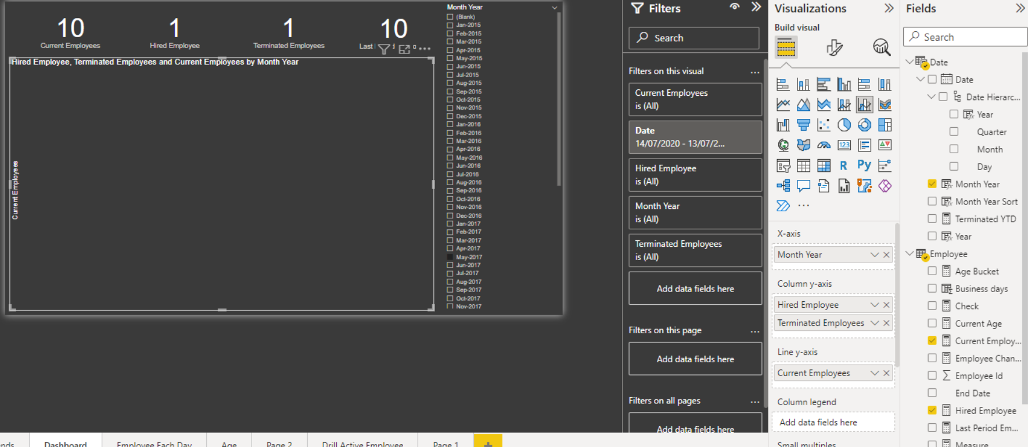
Task: Open the Analytics magnifier pane icon
Action: [x=882, y=48]
